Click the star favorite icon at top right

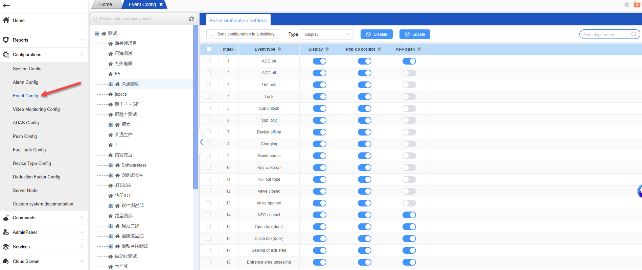coord(626,4)
